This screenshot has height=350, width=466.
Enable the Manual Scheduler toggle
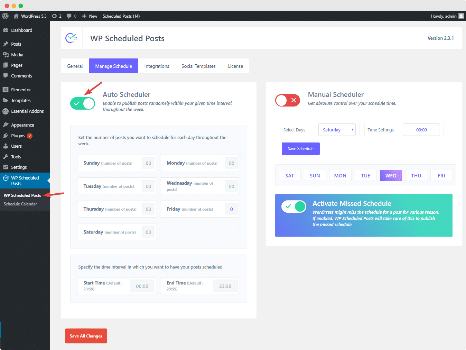[288, 100]
